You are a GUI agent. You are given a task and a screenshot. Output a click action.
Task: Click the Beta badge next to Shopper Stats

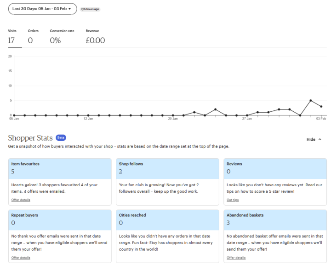[61, 138]
